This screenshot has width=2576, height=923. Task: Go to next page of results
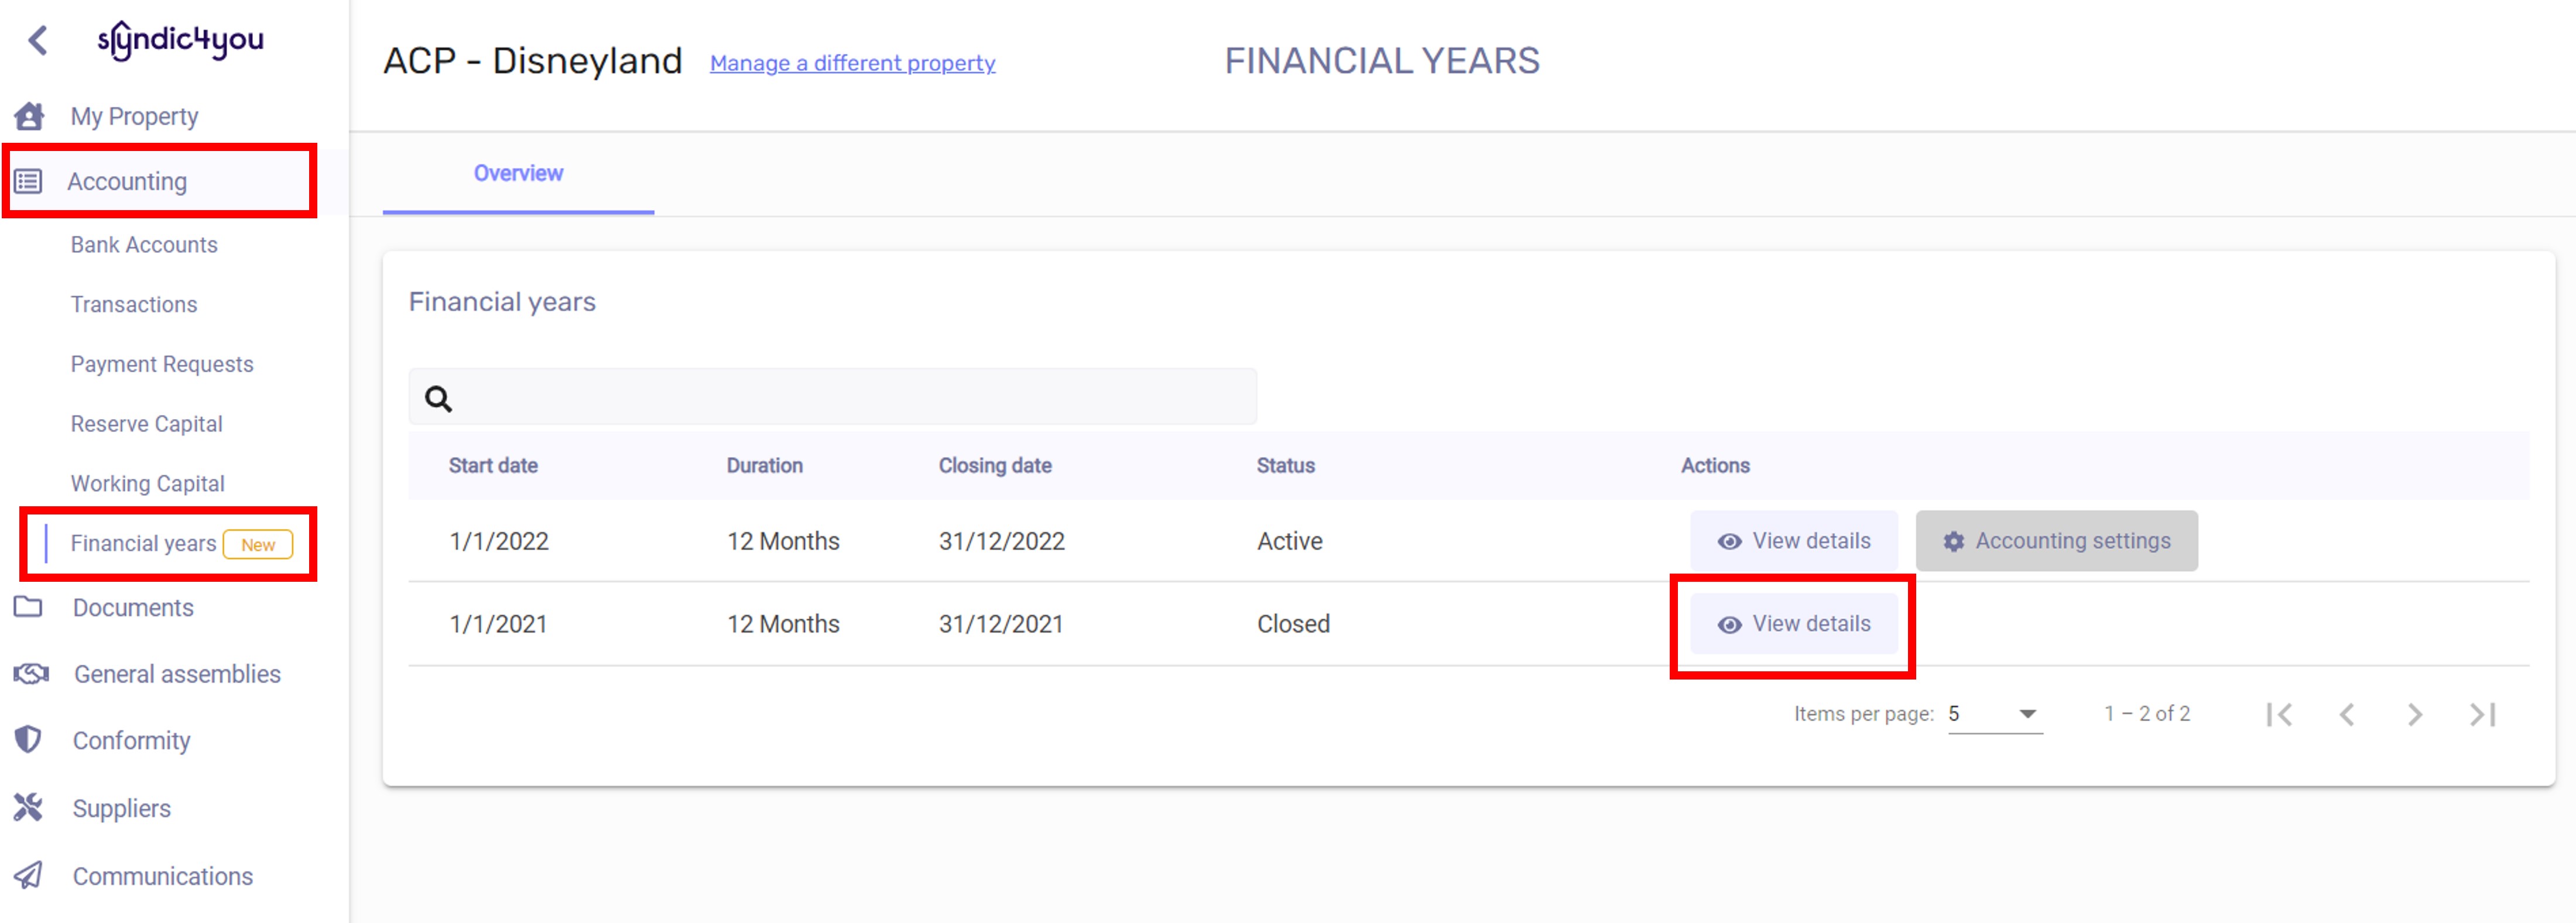2415,714
